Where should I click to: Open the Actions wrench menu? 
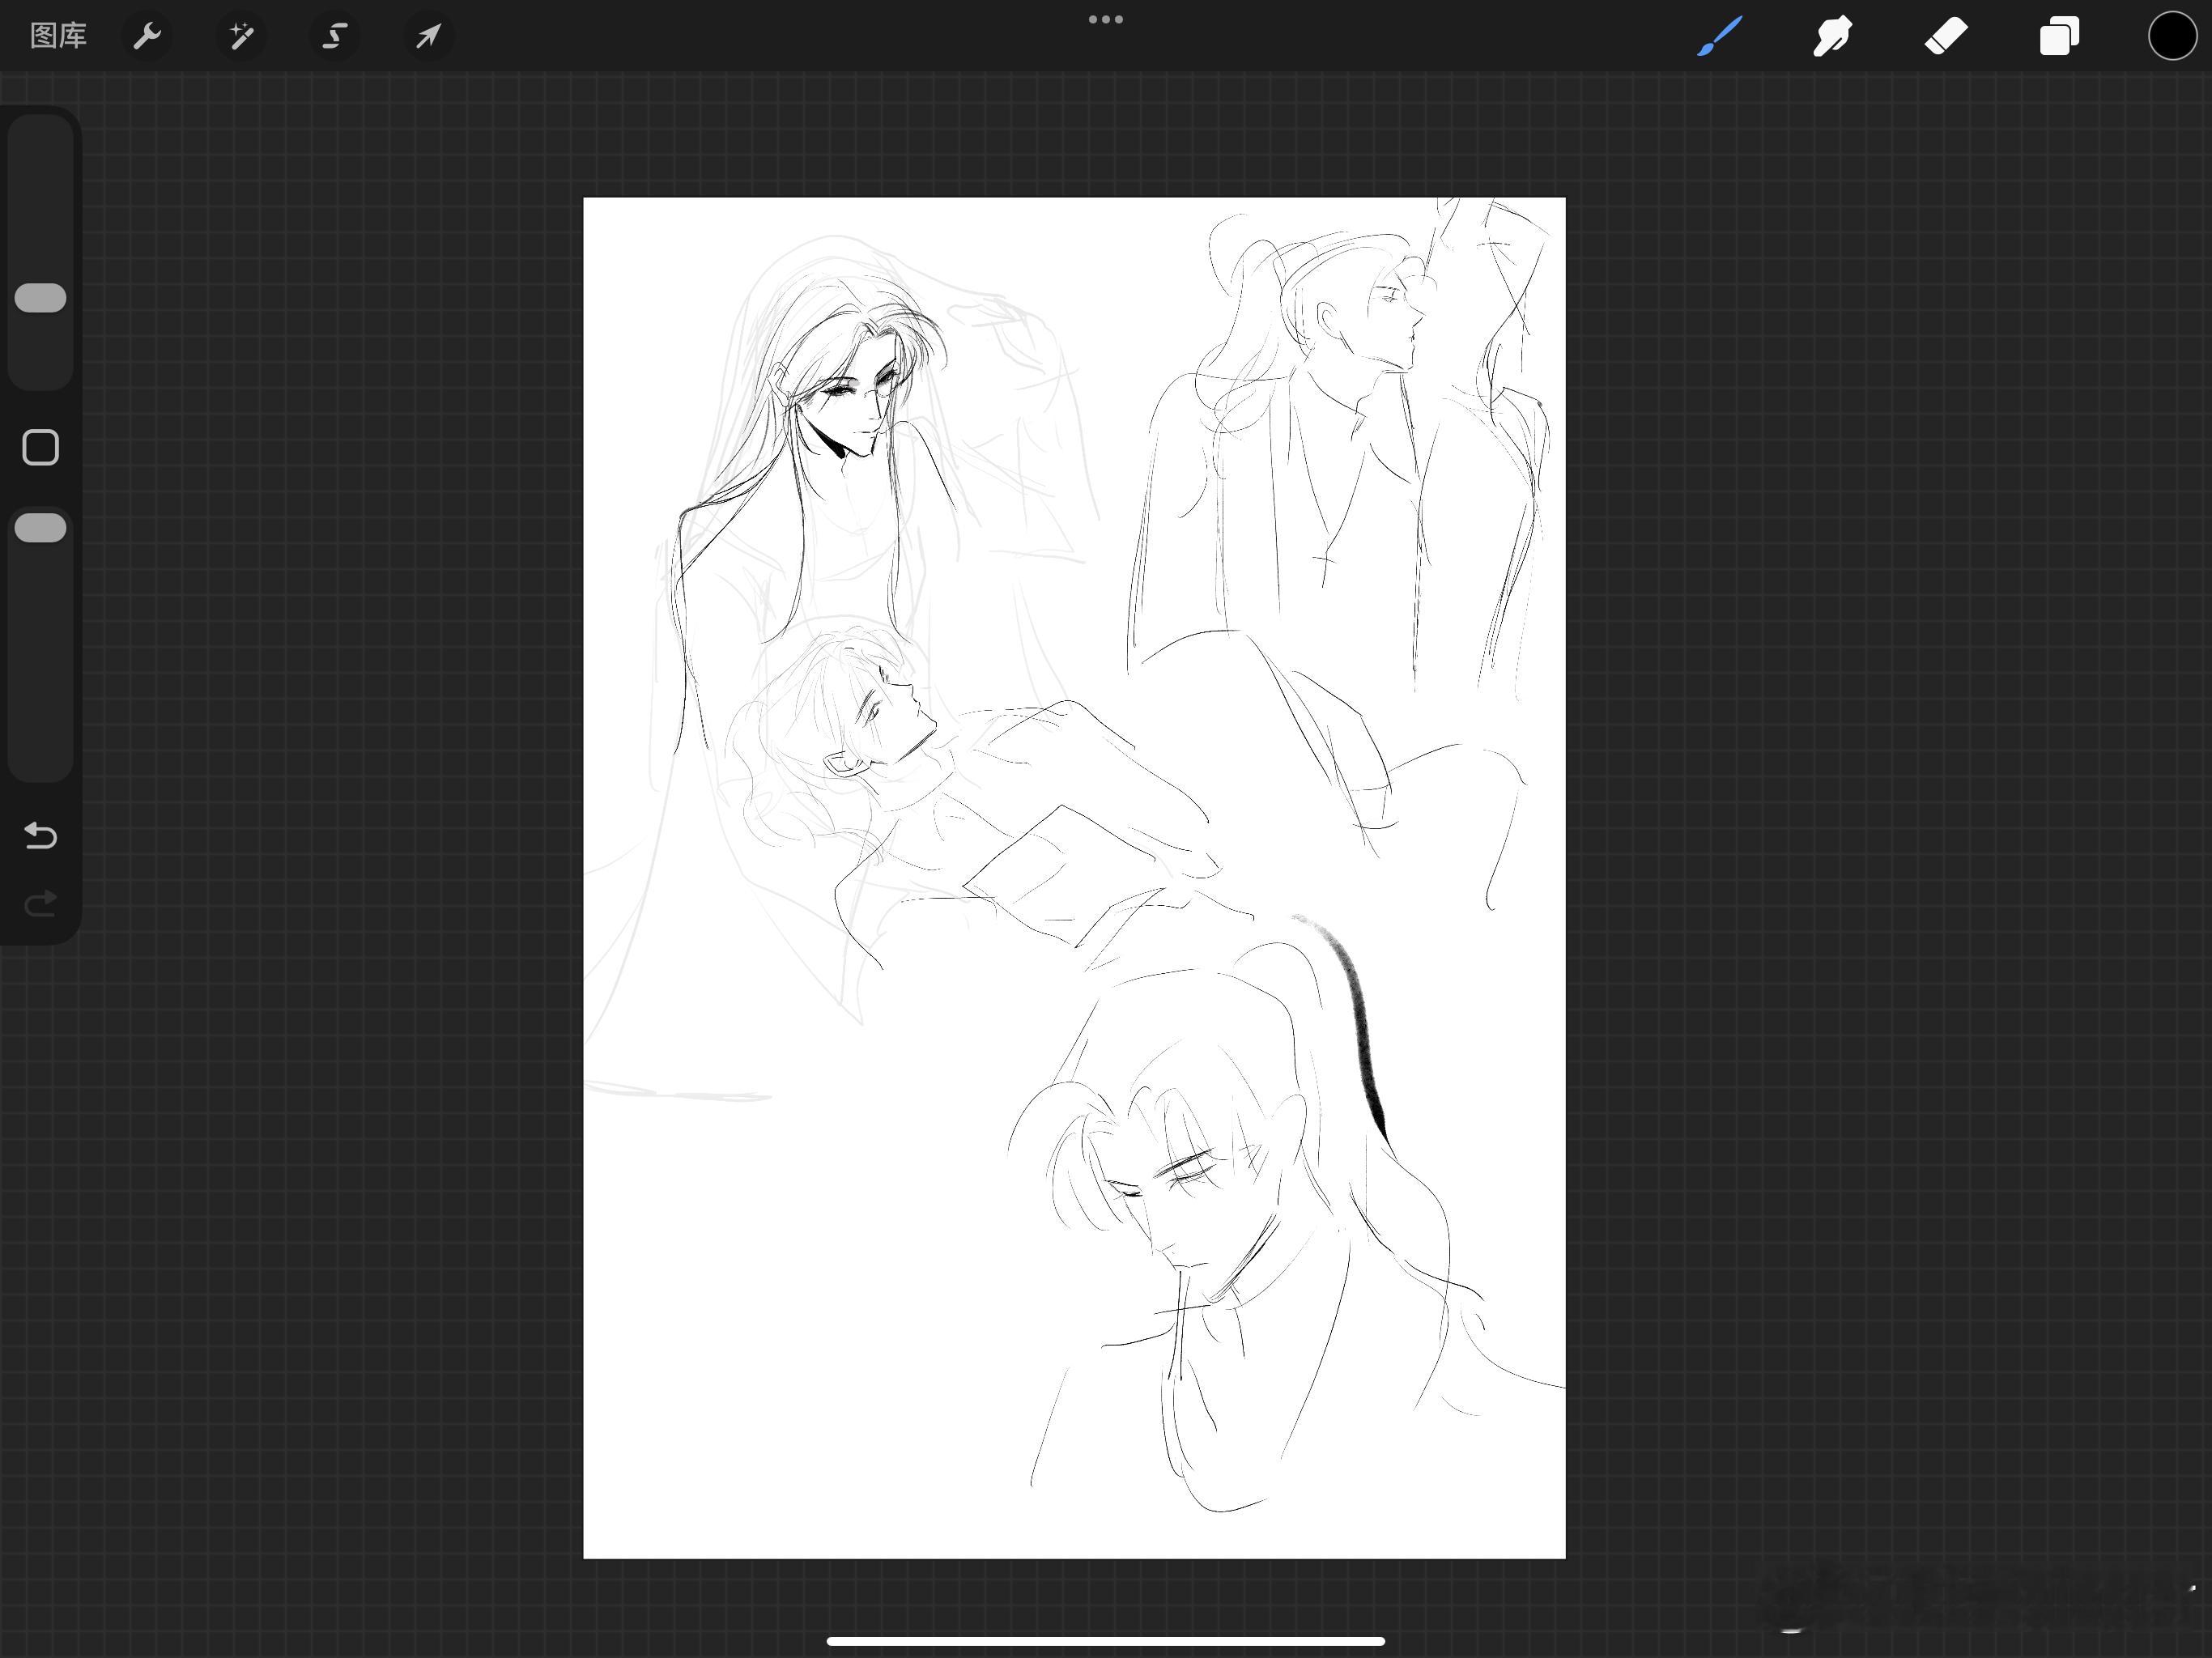[x=147, y=36]
